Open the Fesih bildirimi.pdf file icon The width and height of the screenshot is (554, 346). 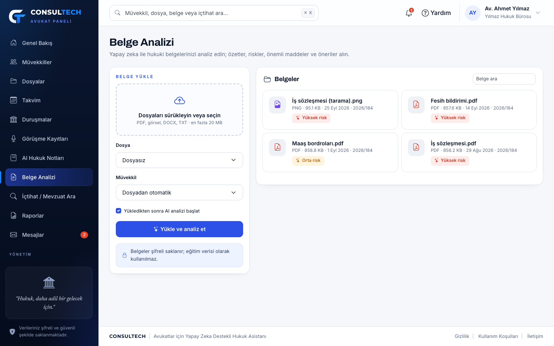tap(416, 105)
